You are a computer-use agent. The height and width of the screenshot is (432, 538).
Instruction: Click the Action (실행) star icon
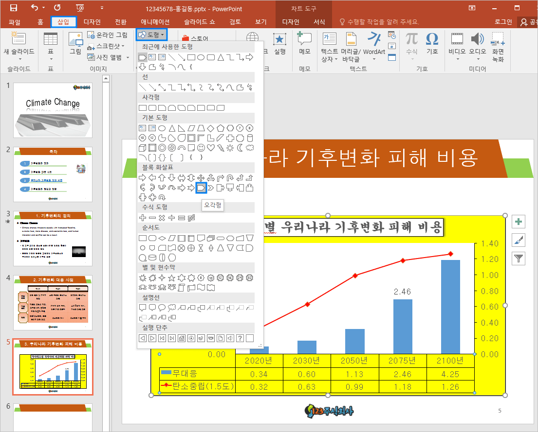click(279, 39)
